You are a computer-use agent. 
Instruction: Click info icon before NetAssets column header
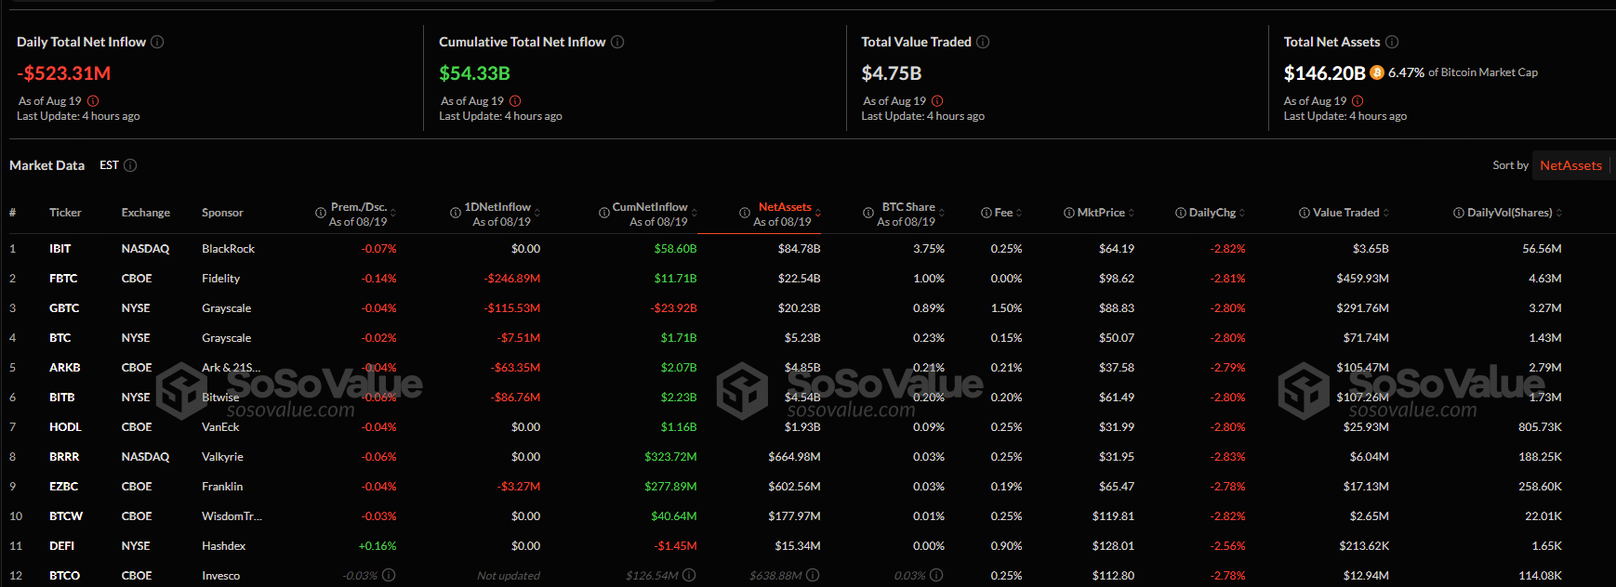click(745, 213)
